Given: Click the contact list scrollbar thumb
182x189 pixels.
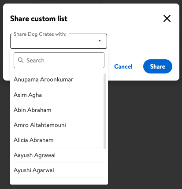Looking at the screenshot, I should tap(105, 111).
